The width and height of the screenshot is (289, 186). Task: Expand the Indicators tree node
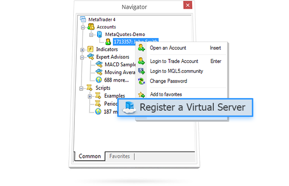coord(83,50)
